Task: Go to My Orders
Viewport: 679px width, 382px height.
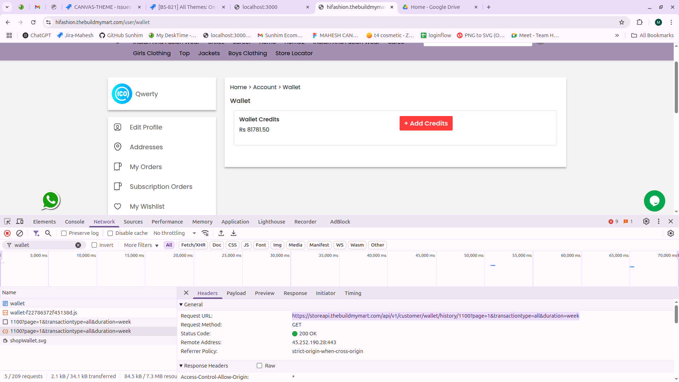Action: point(146,167)
